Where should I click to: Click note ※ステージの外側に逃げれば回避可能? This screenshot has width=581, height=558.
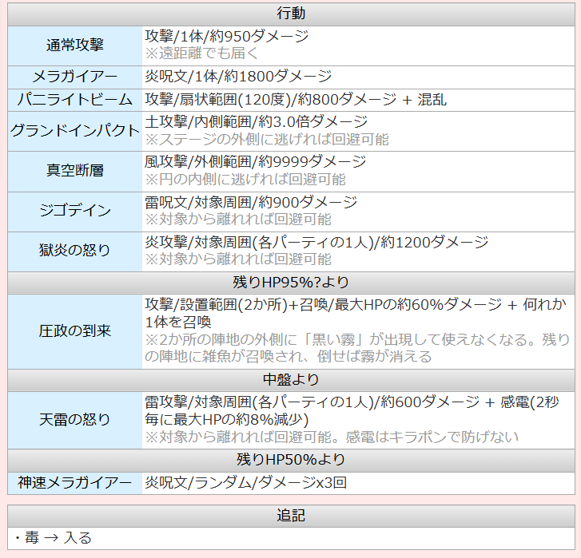tap(267, 140)
